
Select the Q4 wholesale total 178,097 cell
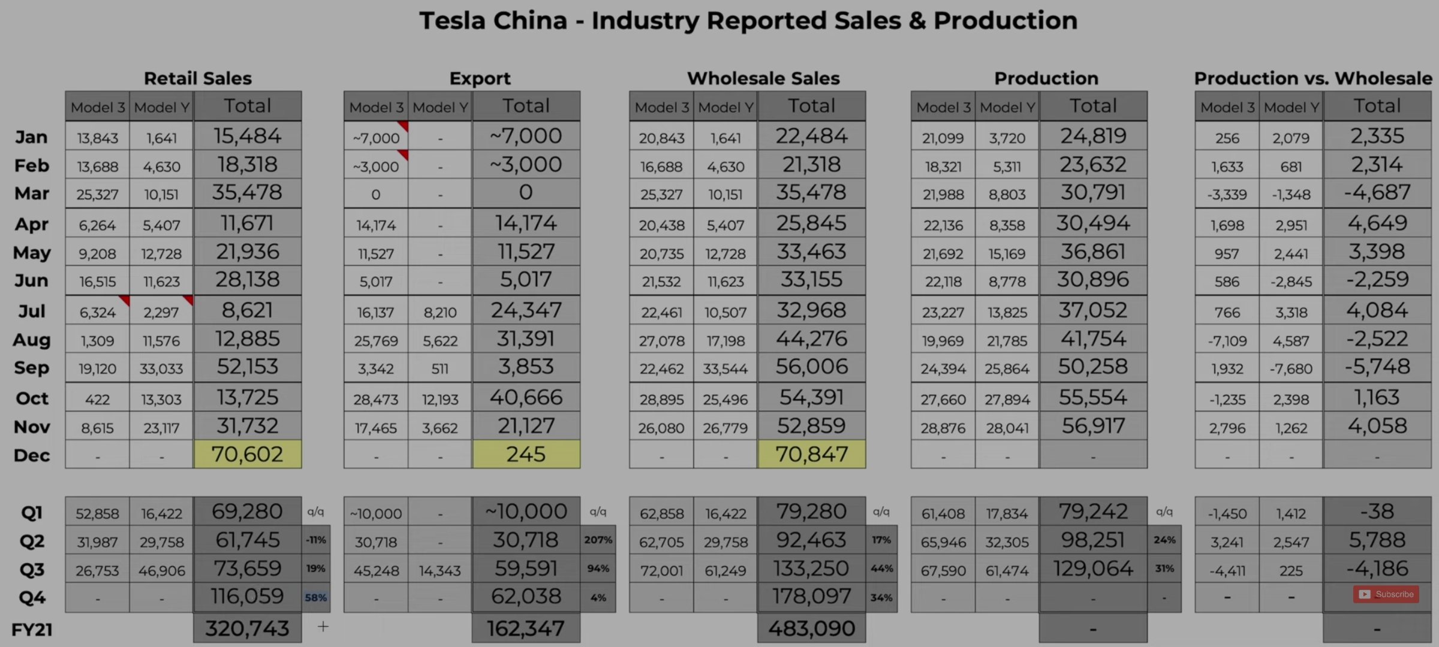tap(811, 597)
